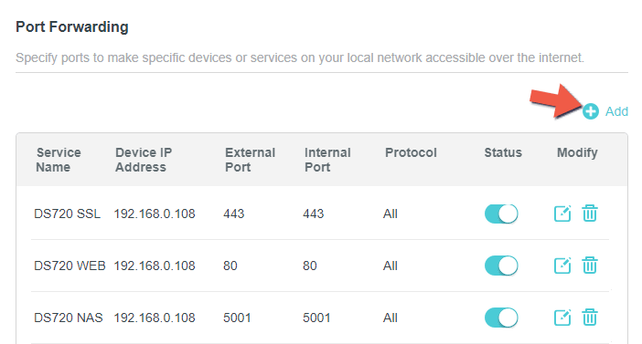Select the DS720 SSL service name
This screenshot has width=642, height=344.
67,214
